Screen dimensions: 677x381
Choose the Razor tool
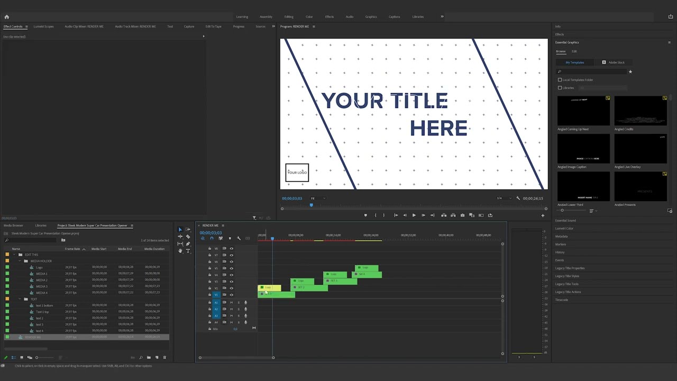[188, 237]
